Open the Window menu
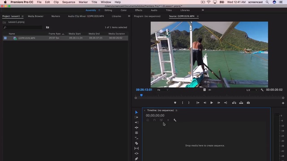Screen dimensions: 287x161 click(106, 2)
